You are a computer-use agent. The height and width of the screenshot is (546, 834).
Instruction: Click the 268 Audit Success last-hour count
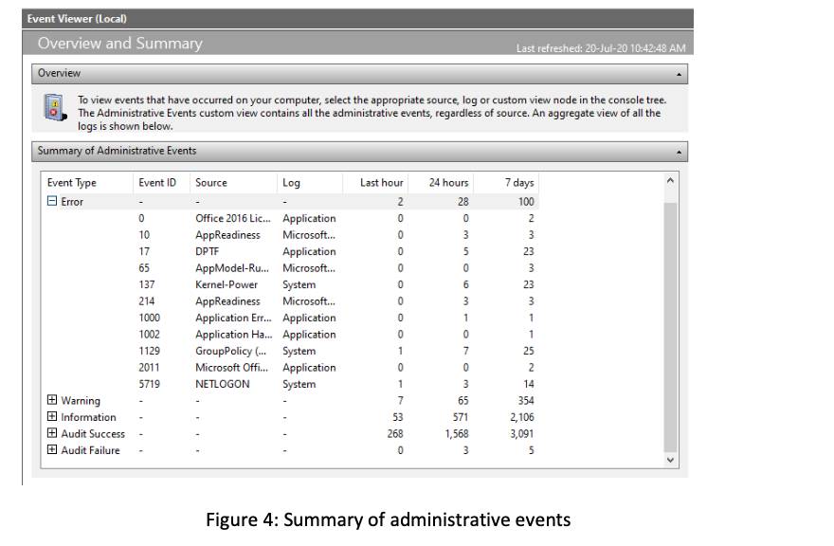click(394, 434)
